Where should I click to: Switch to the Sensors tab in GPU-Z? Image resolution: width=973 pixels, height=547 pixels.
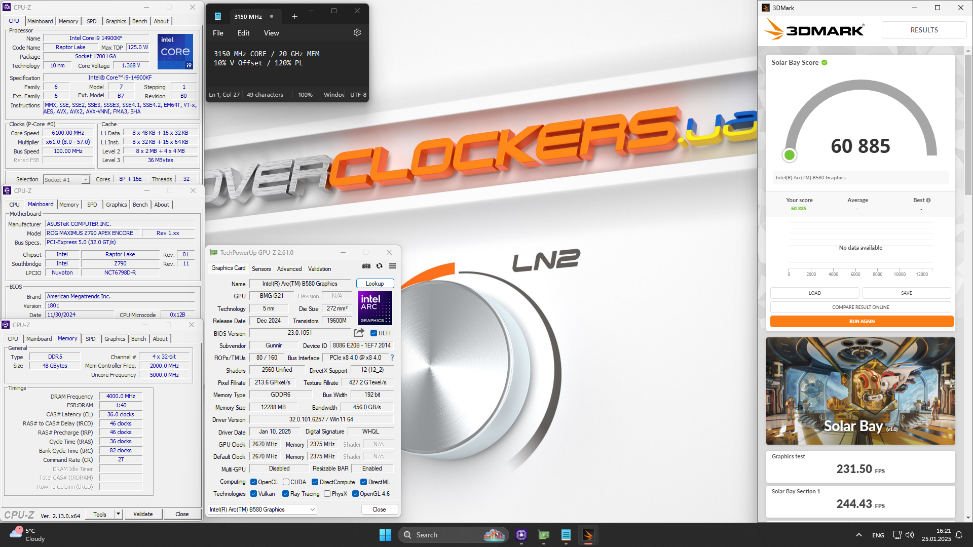click(x=261, y=269)
